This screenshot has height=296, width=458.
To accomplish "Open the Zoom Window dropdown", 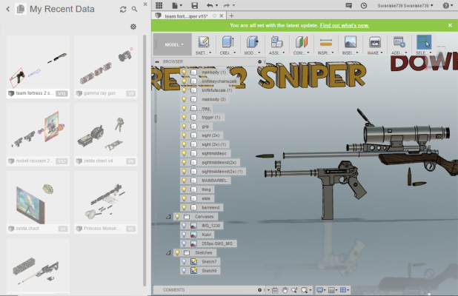I will [x=306, y=290].
